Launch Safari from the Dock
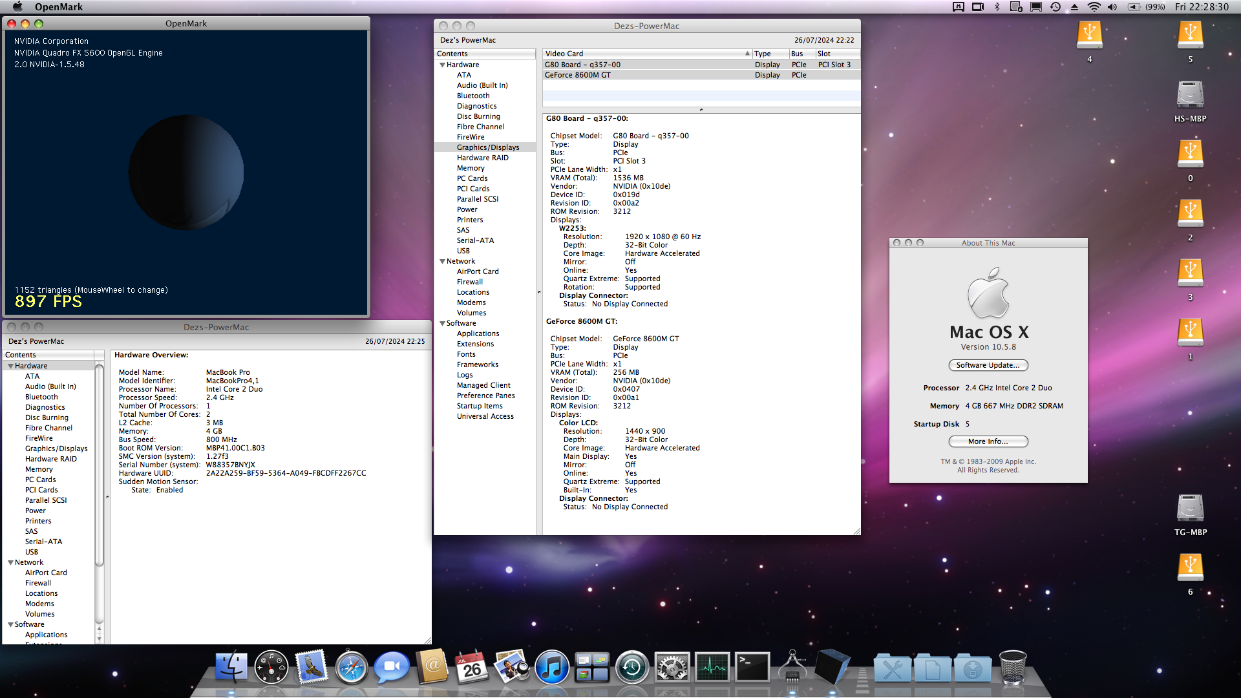1241x698 pixels. pos(352,668)
